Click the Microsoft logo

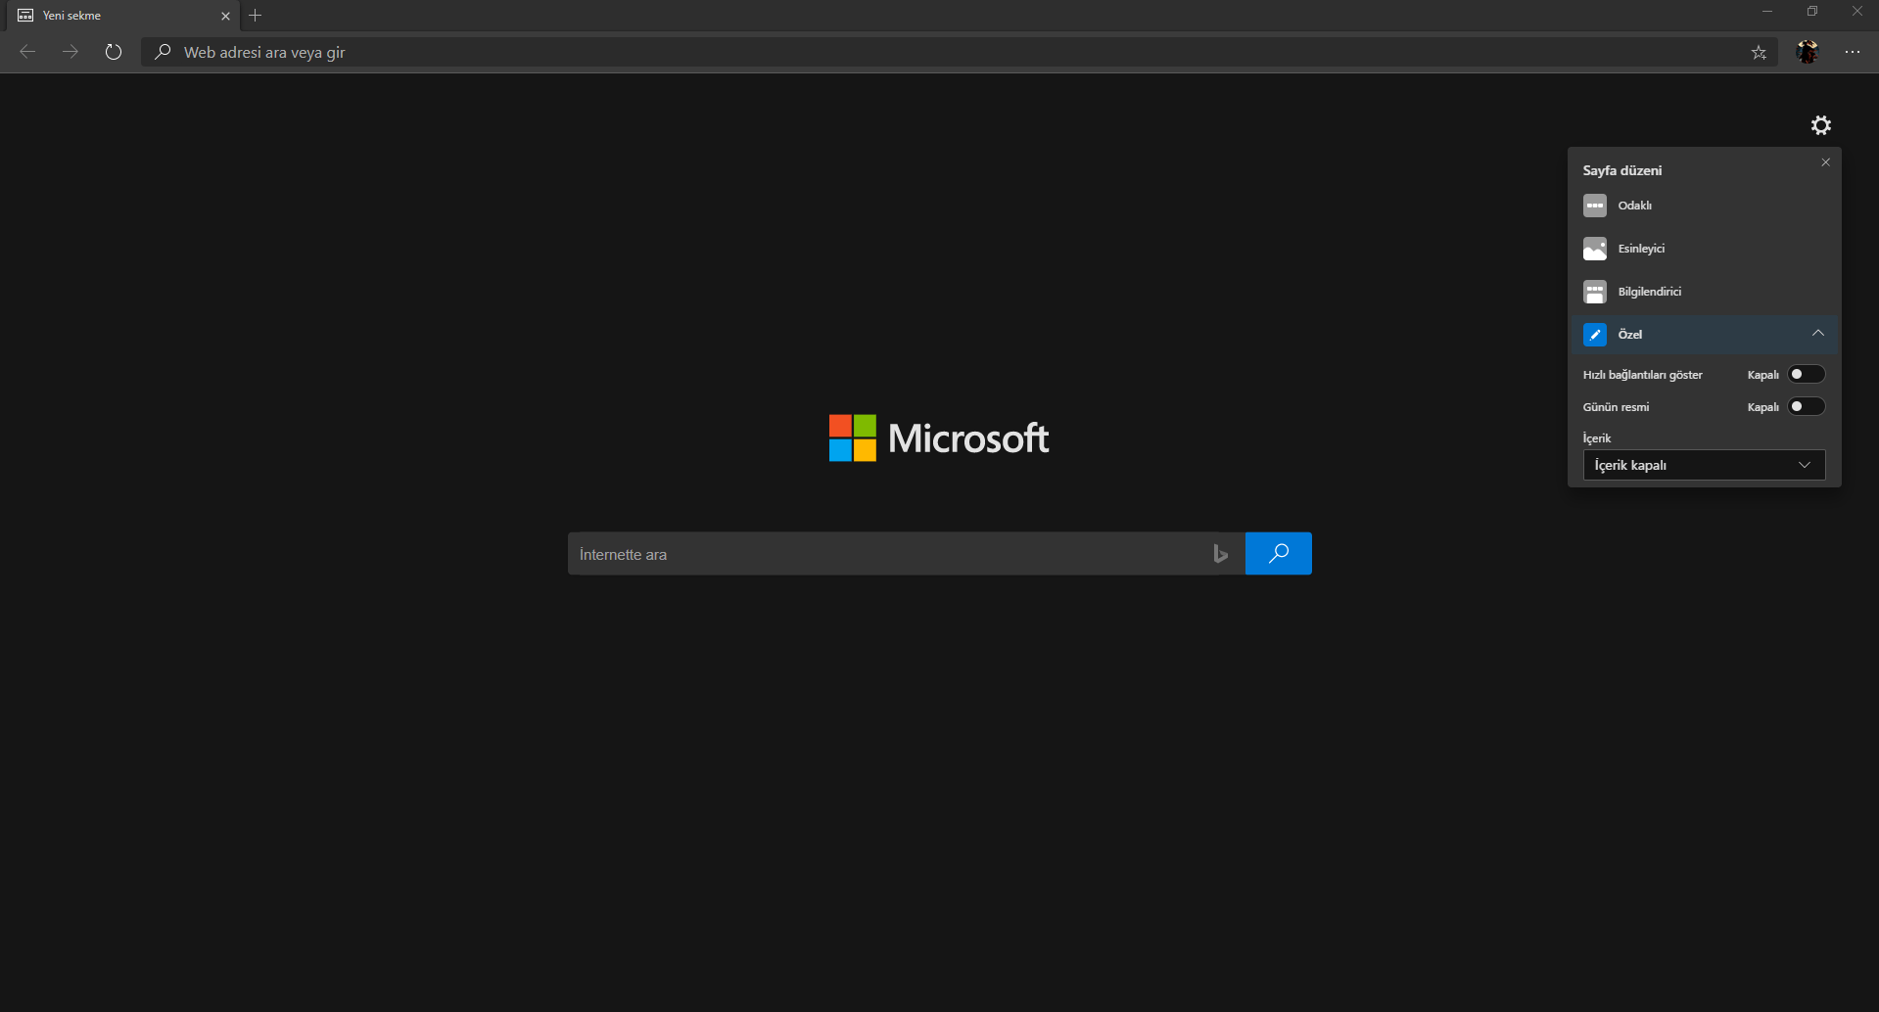point(939,437)
